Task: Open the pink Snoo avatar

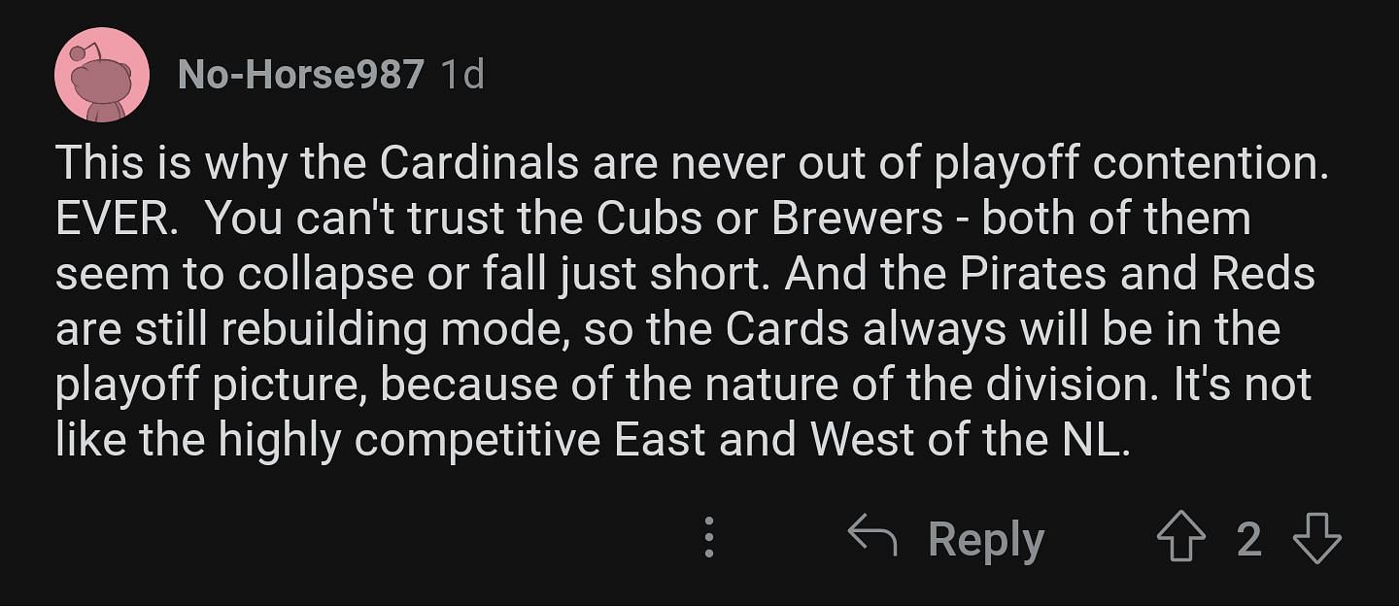Action: (102, 75)
